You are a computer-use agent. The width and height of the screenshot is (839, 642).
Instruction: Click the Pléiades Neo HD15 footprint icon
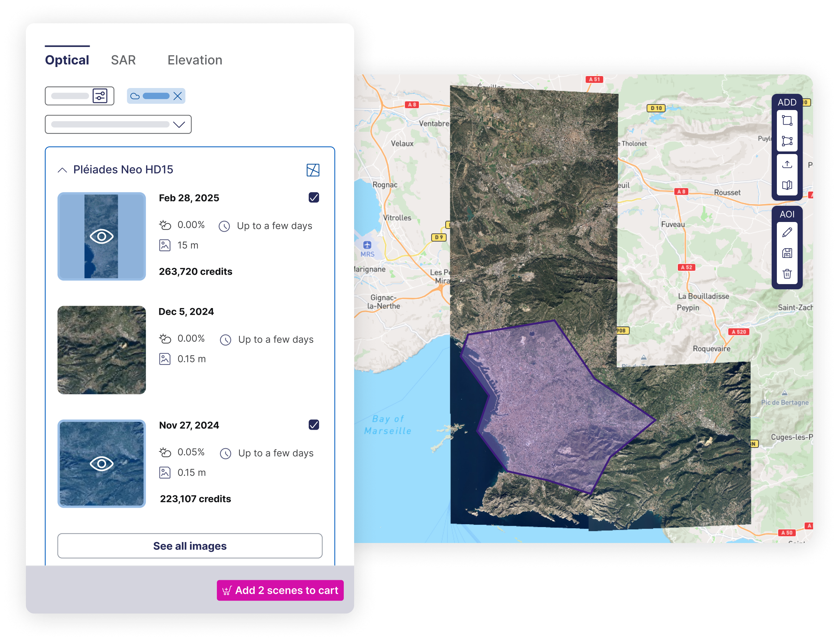[313, 170]
